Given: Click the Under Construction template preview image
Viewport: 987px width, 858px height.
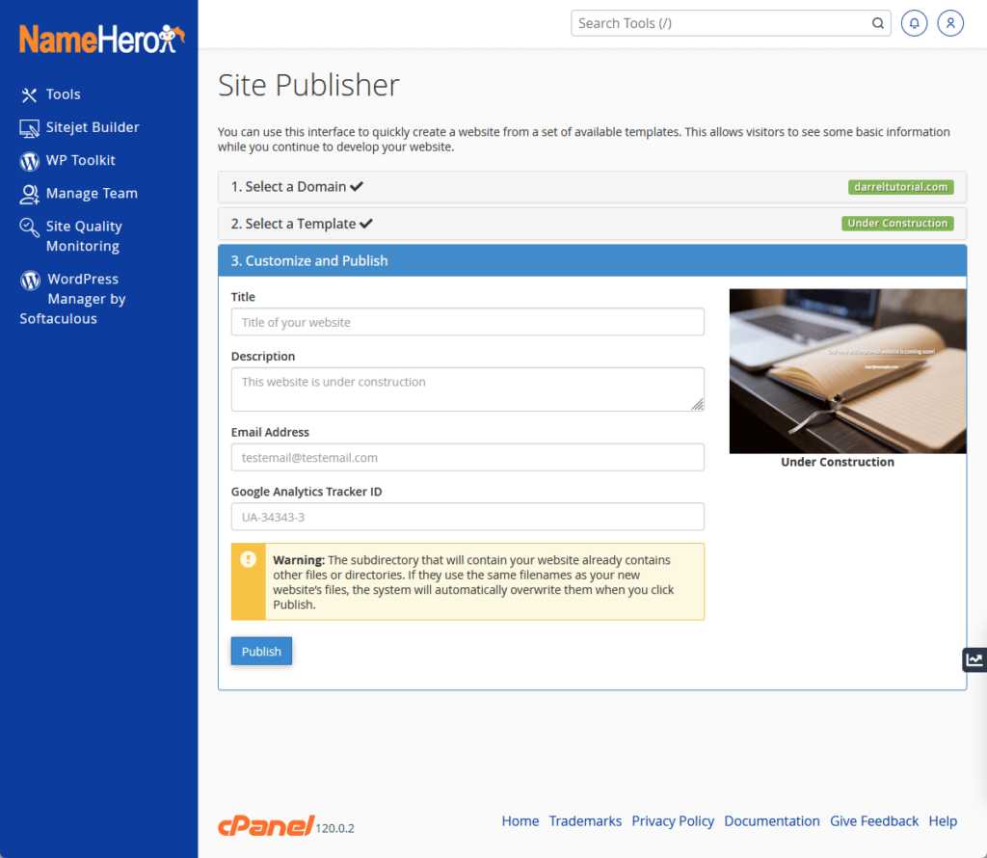Looking at the screenshot, I should point(847,371).
